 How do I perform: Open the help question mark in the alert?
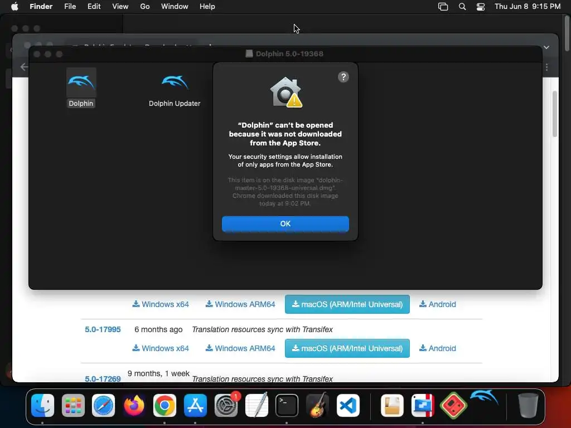point(343,77)
